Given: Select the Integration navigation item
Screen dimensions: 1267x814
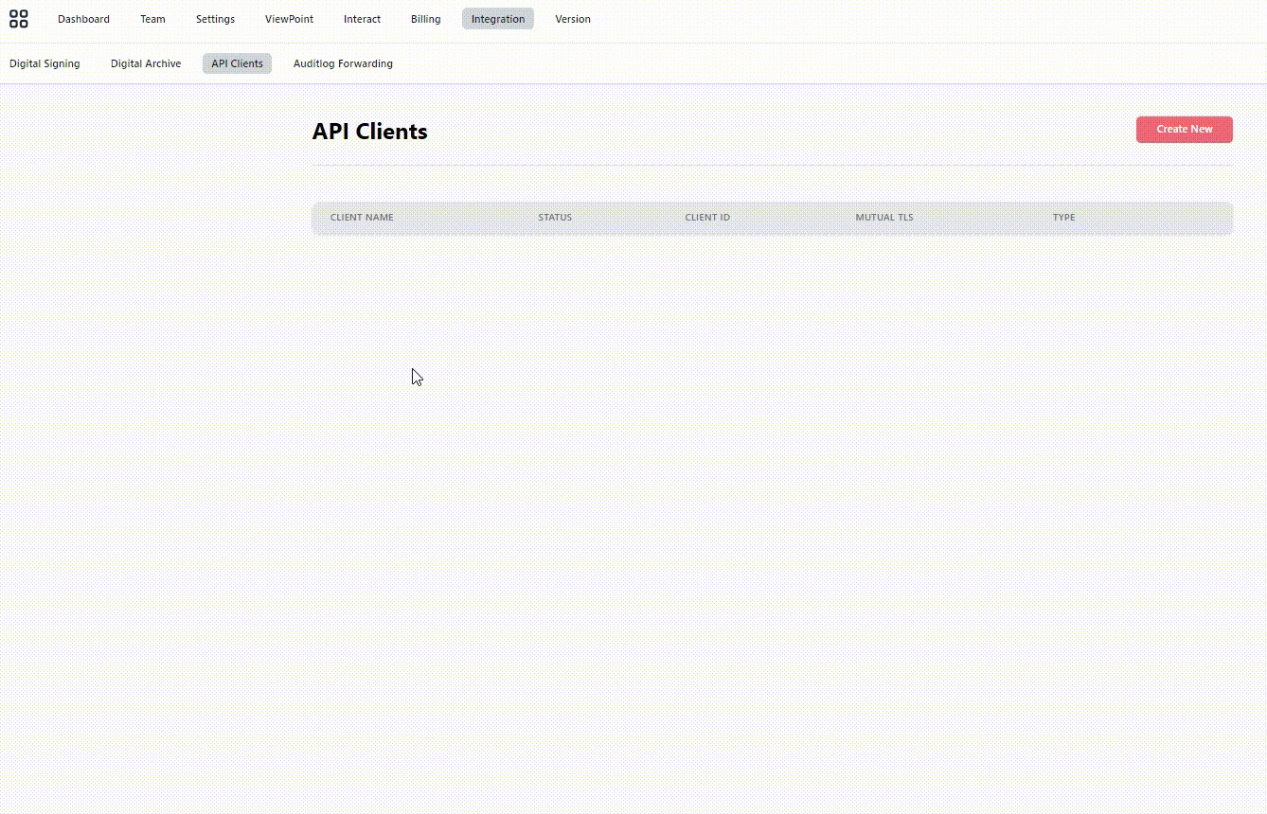Looking at the screenshot, I should pyautogui.click(x=497, y=18).
